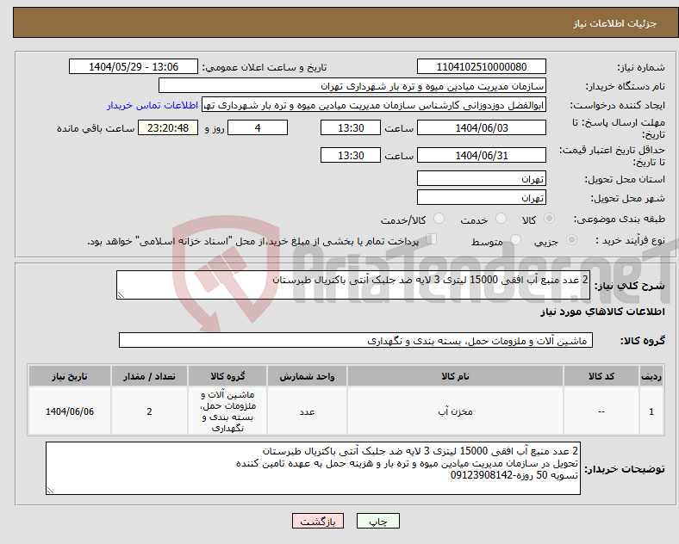Click the عدد unit cell

click(x=307, y=411)
